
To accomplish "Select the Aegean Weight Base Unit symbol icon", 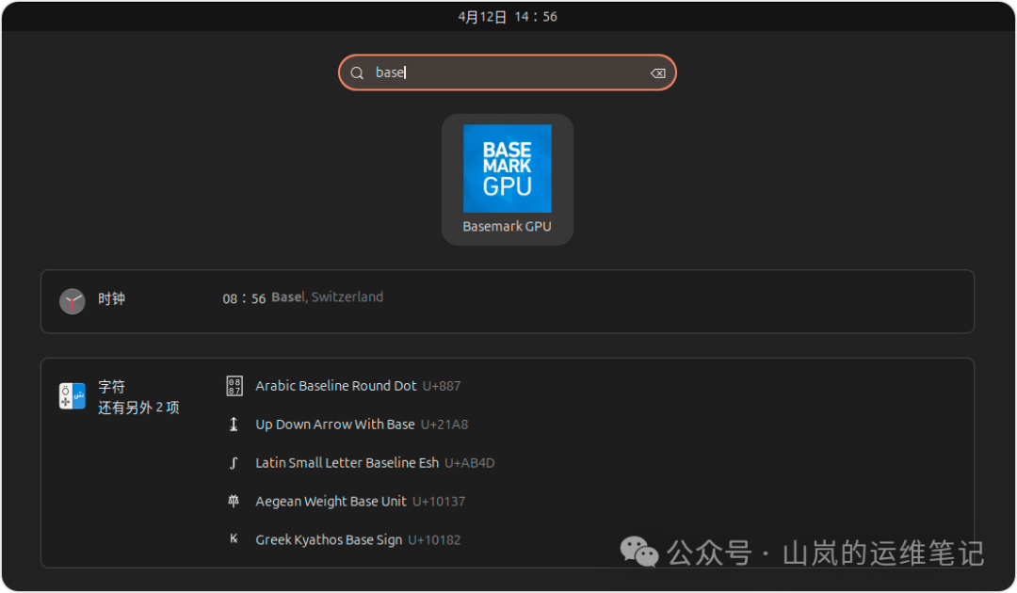I will pyautogui.click(x=234, y=501).
